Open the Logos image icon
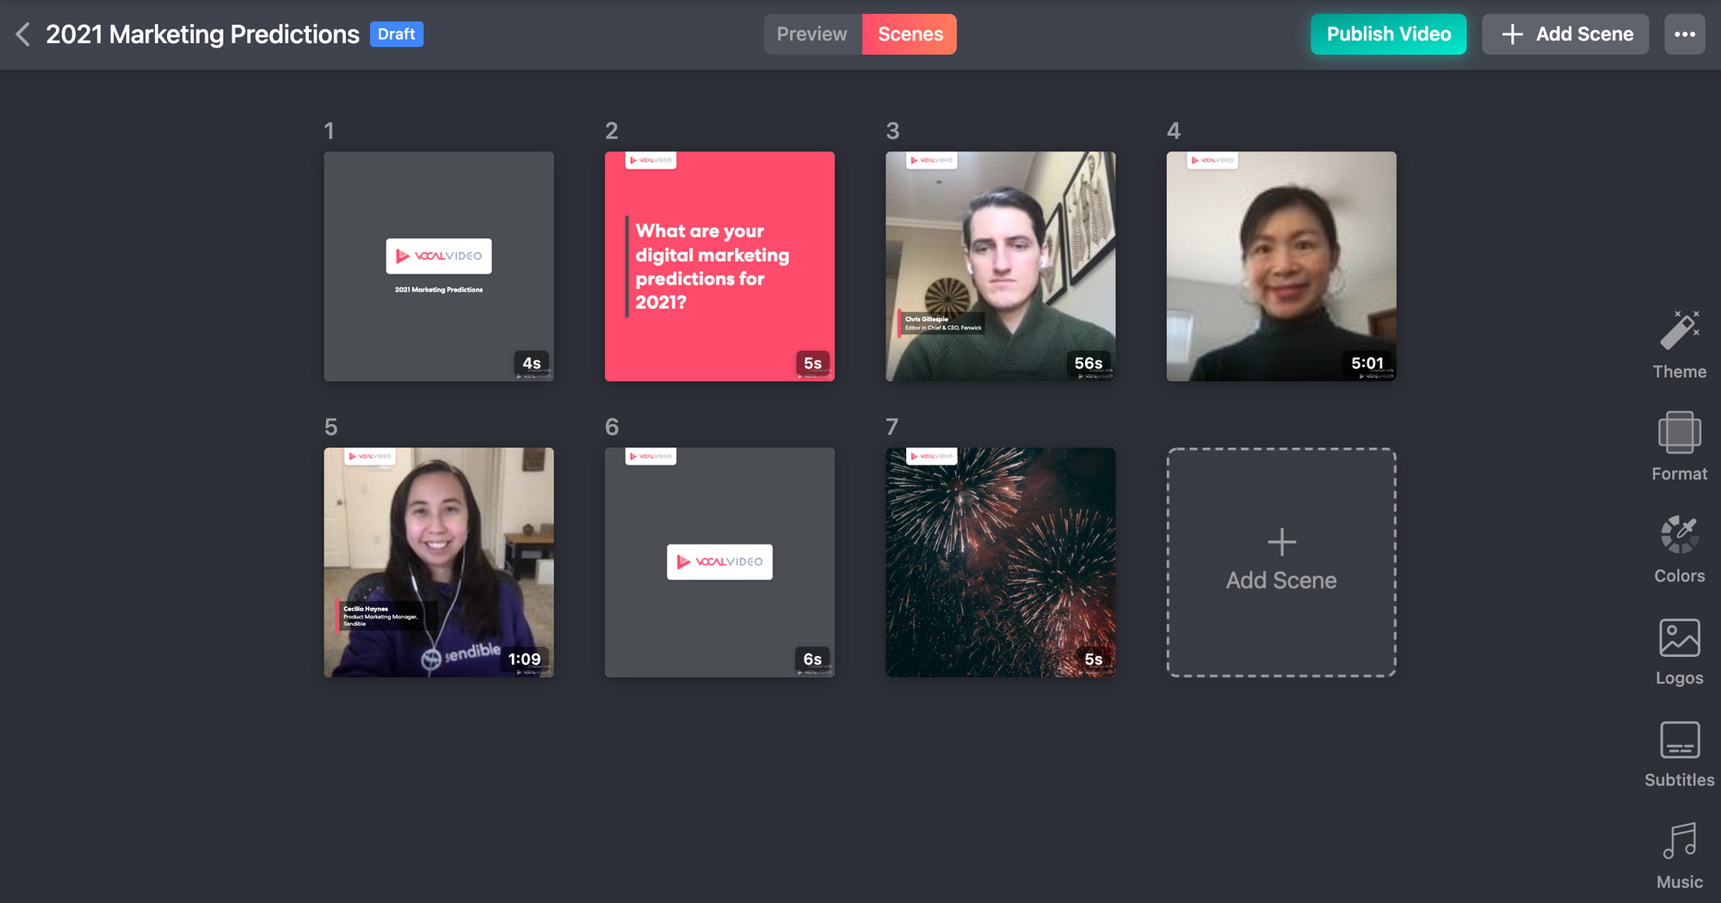The height and width of the screenshot is (903, 1721). coord(1679,638)
